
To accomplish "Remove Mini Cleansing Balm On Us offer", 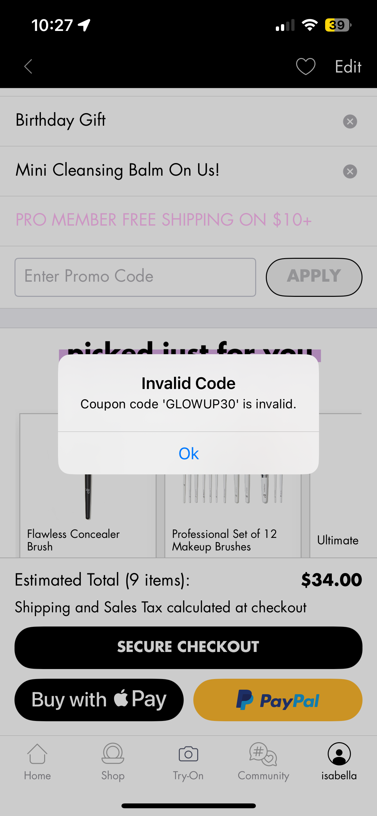I will pyautogui.click(x=350, y=171).
